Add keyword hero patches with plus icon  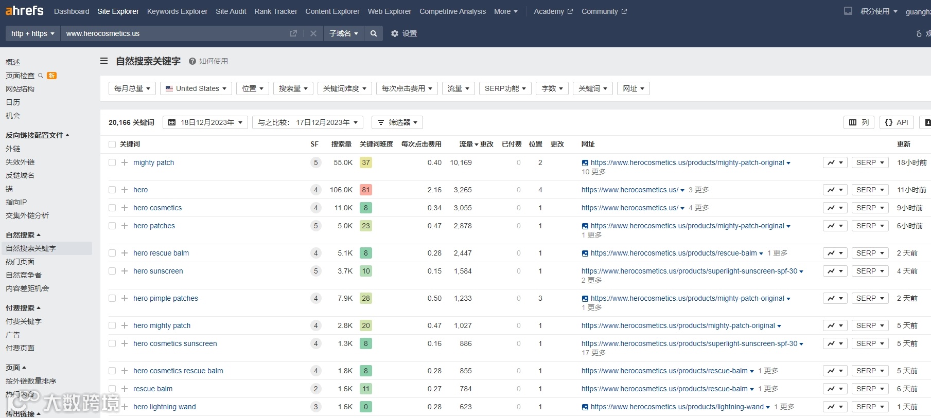(125, 226)
